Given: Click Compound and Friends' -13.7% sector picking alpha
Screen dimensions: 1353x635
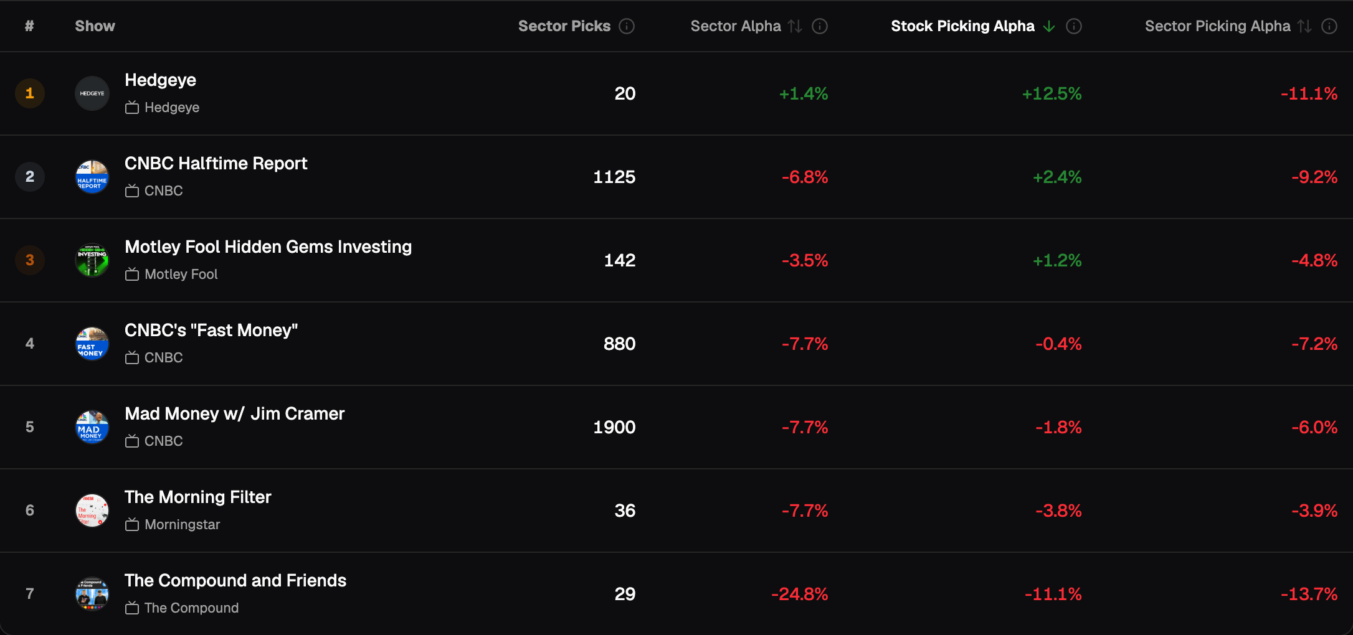Looking at the screenshot, I should coord(1309,595).
